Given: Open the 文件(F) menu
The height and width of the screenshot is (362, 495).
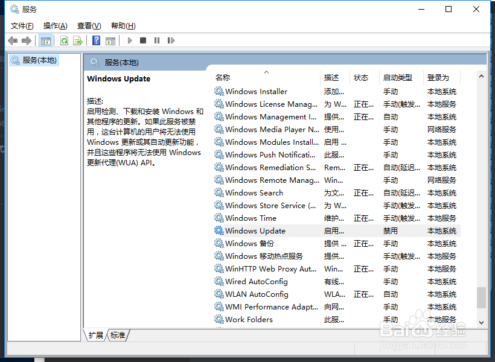Looking at the screenshot, I should click(22, 26).
